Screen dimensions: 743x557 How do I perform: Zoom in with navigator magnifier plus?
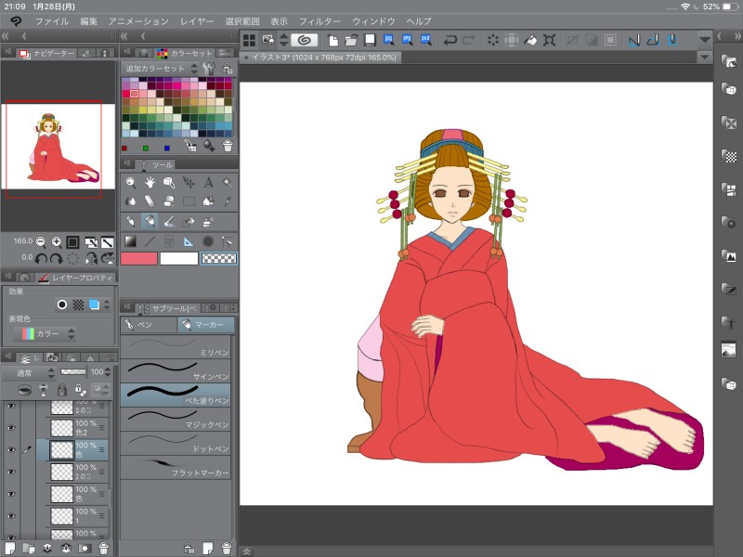pyautogui.click(x=57, y=241)
